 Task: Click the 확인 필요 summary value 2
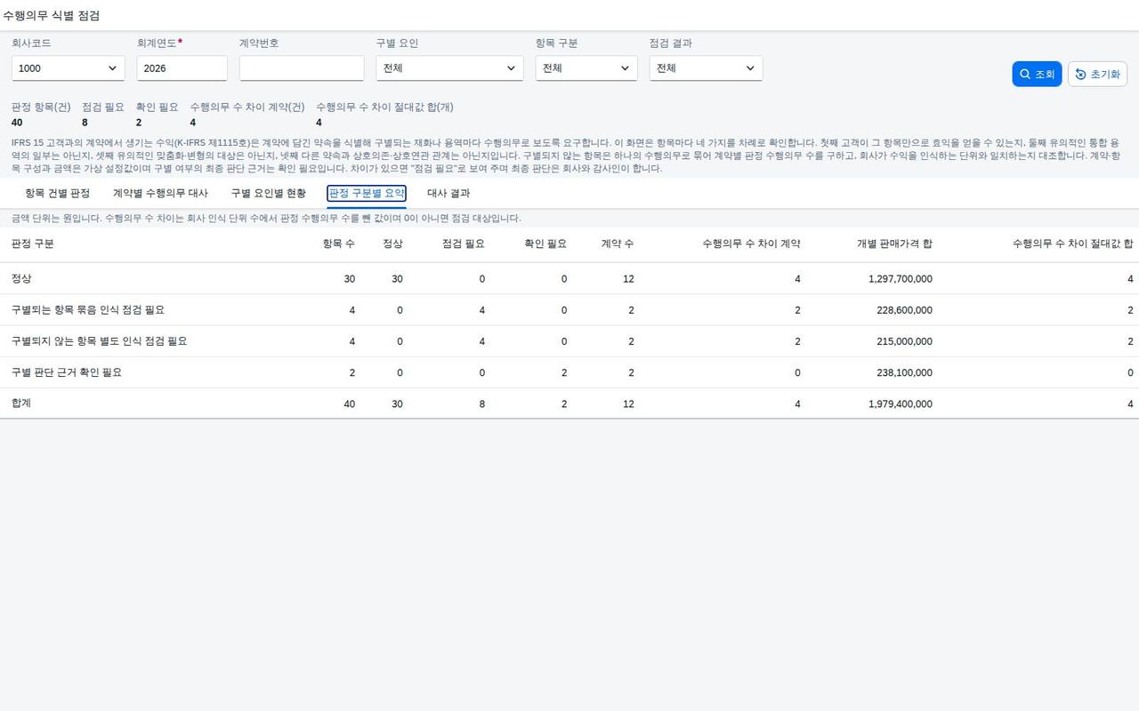coord(139,123)
